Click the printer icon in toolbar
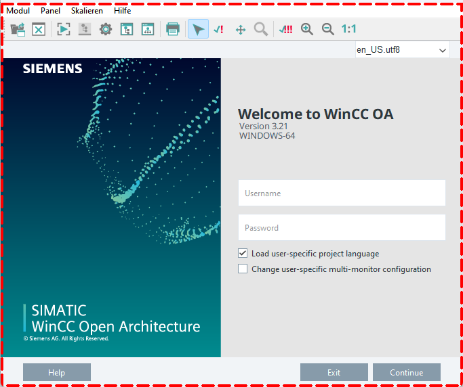Screen dimensions: 463x387 pyautogui.click(x=173, y=29)
